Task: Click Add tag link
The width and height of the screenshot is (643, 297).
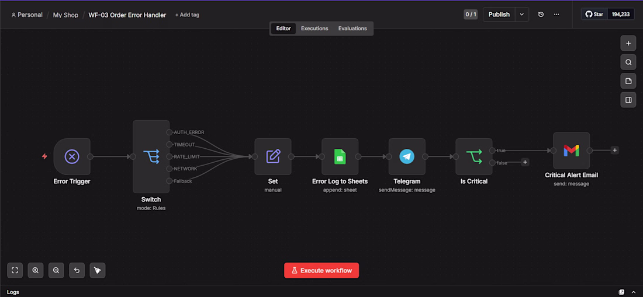Action: tap(188, 15)
